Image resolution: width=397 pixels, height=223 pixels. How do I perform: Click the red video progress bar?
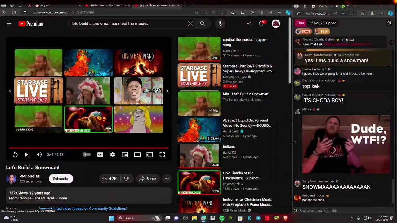(x=88, y=148)
